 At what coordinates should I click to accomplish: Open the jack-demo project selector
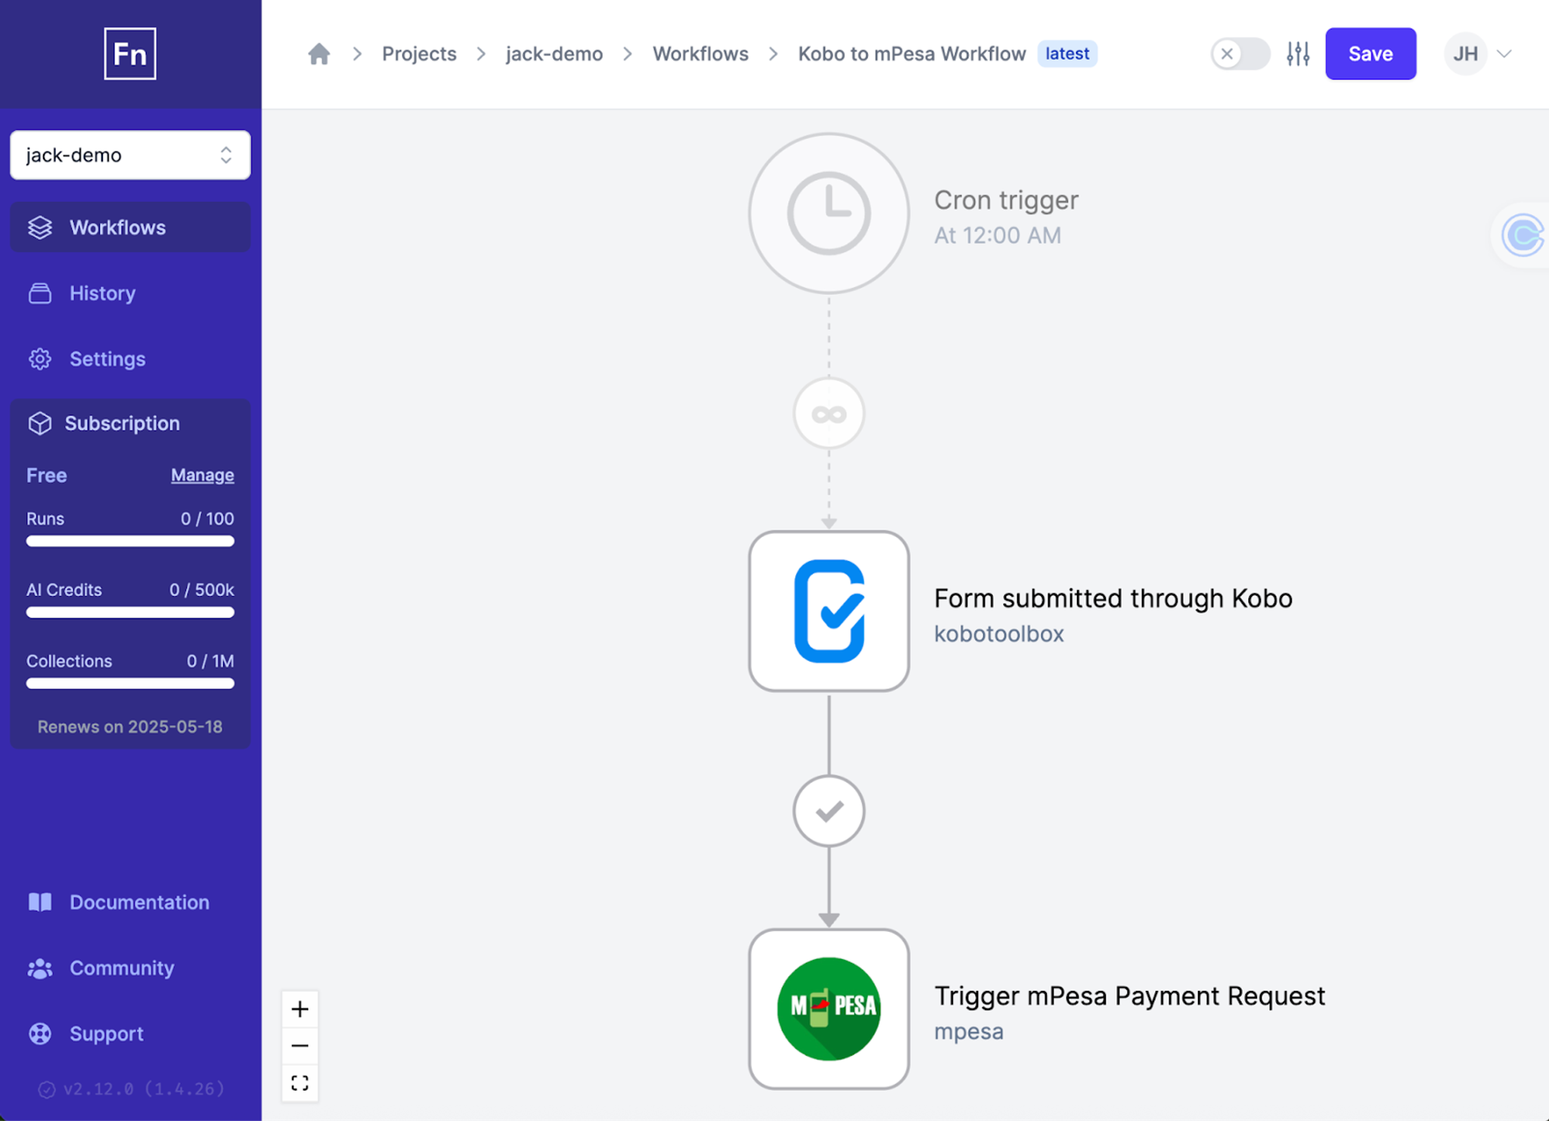coord(130,155)
